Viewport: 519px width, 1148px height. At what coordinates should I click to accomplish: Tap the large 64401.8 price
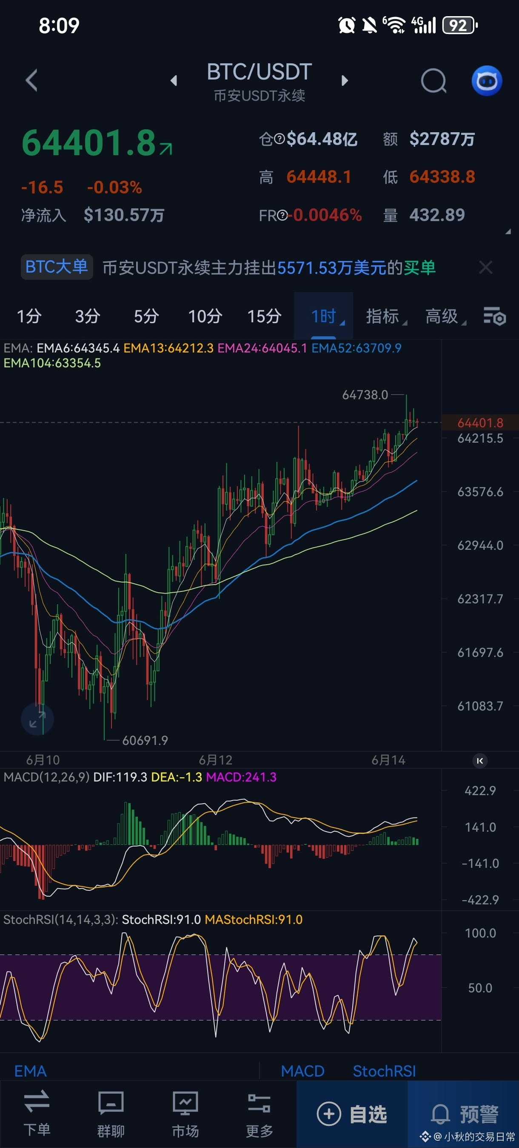click(89, 143)
